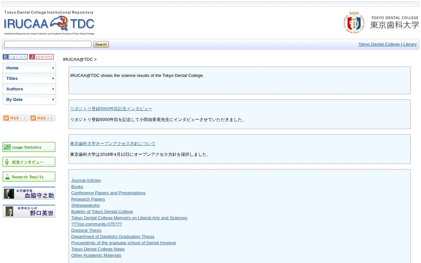Open the 記念インタビュー microphone banner
Screen dimensions: 421x263
29,162
